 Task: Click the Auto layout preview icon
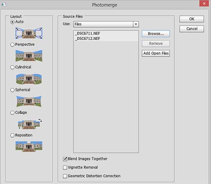pos(29,33)
